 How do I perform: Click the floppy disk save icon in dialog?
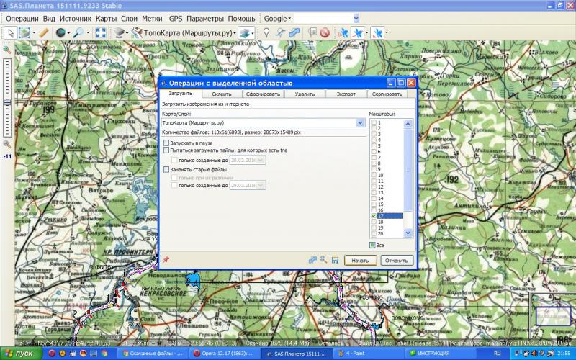point(335,259)
